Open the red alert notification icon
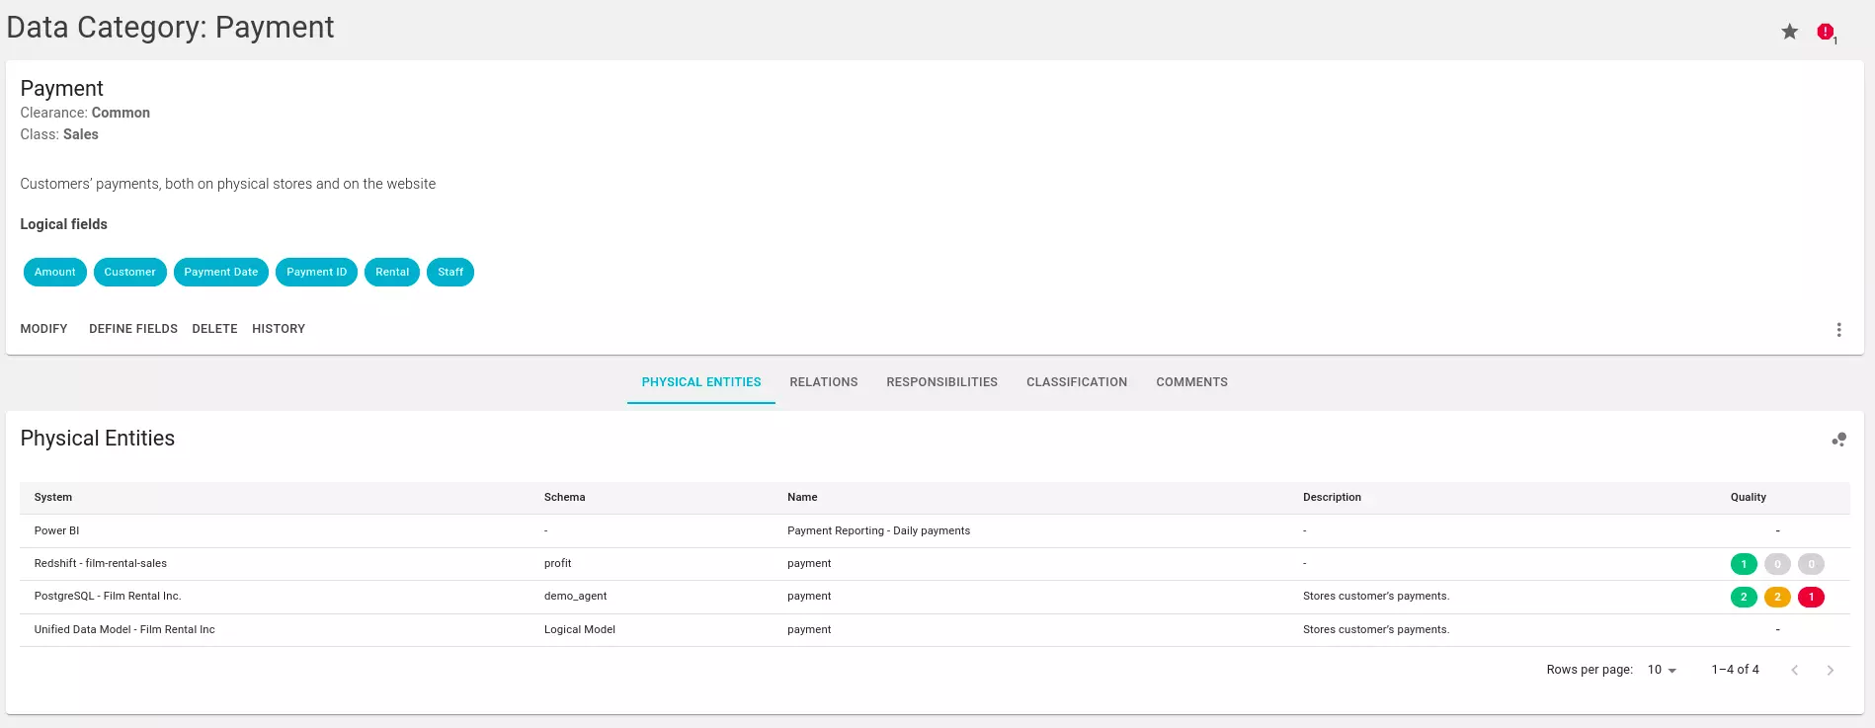This screenshot has width=1875, height=728. [1825, 32]
